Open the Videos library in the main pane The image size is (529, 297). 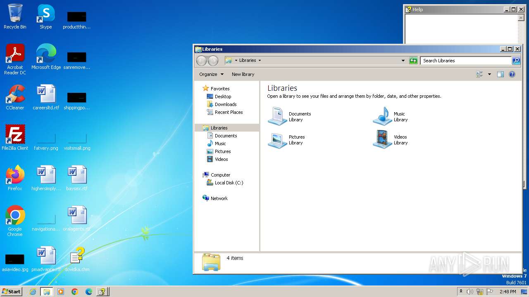tap(391, 140)
